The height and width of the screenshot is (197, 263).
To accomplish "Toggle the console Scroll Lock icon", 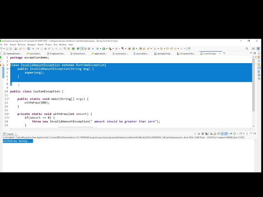I will tap(215, 133).
